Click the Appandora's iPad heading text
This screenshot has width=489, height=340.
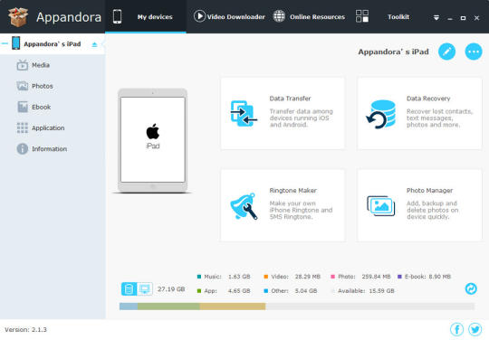pyautogui.click(x=393, y=52)
